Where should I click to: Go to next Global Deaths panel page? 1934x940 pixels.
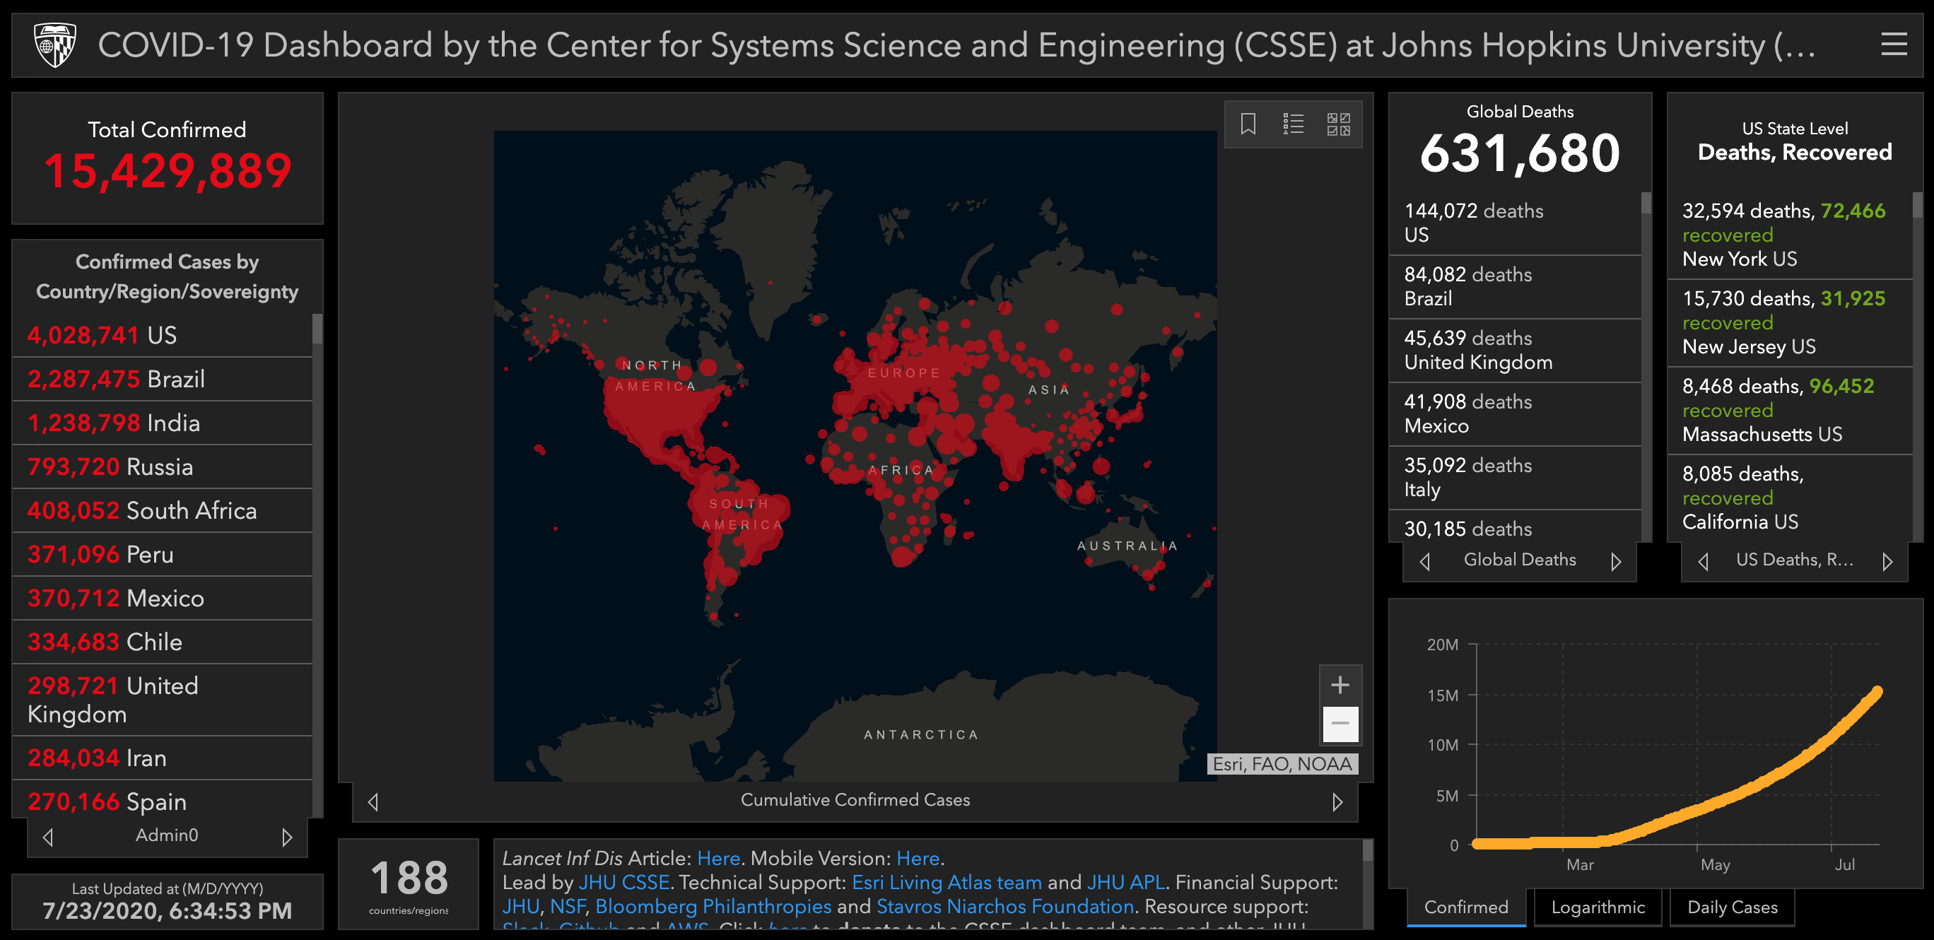[x=1616, y=561]
